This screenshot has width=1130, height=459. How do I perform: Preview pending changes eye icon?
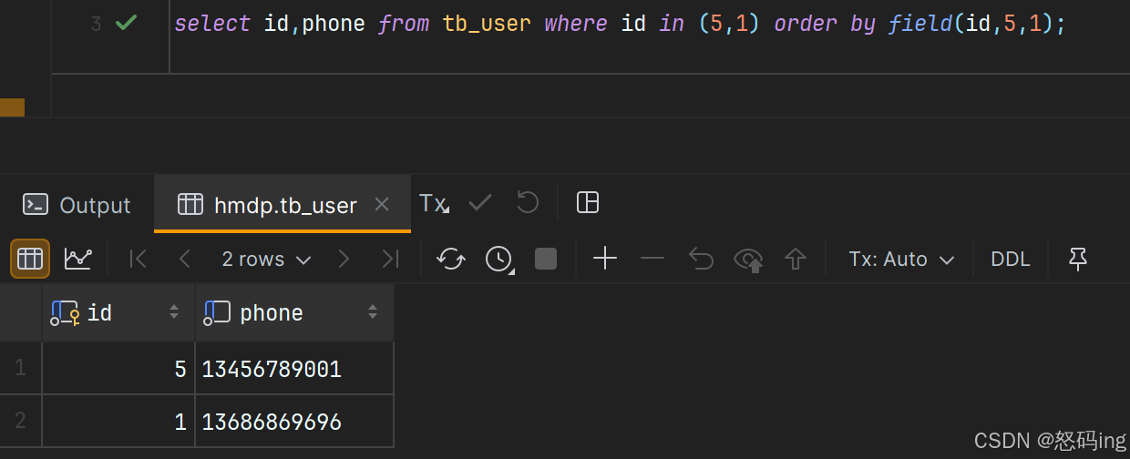click(x=748, y=260)
